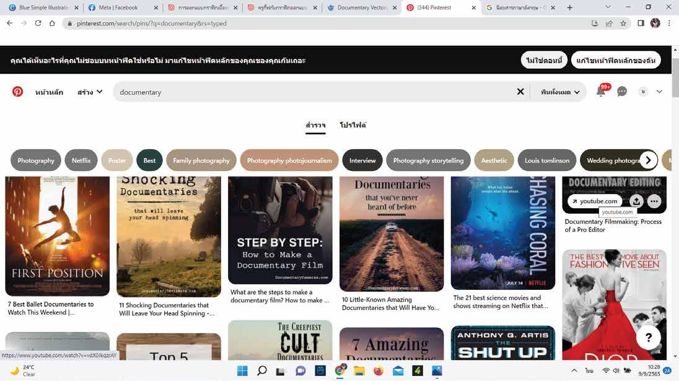Select the Aesthetic filter chip

(x=494, y=160)
